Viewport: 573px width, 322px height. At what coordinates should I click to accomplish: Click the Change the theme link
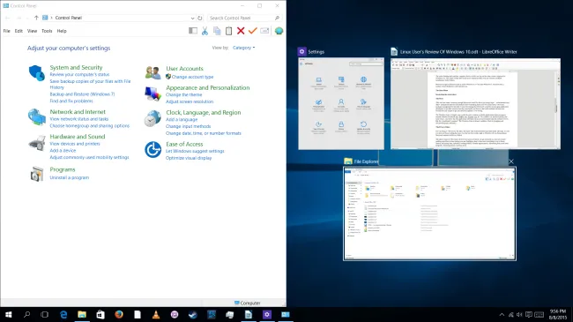pos(184,94)
